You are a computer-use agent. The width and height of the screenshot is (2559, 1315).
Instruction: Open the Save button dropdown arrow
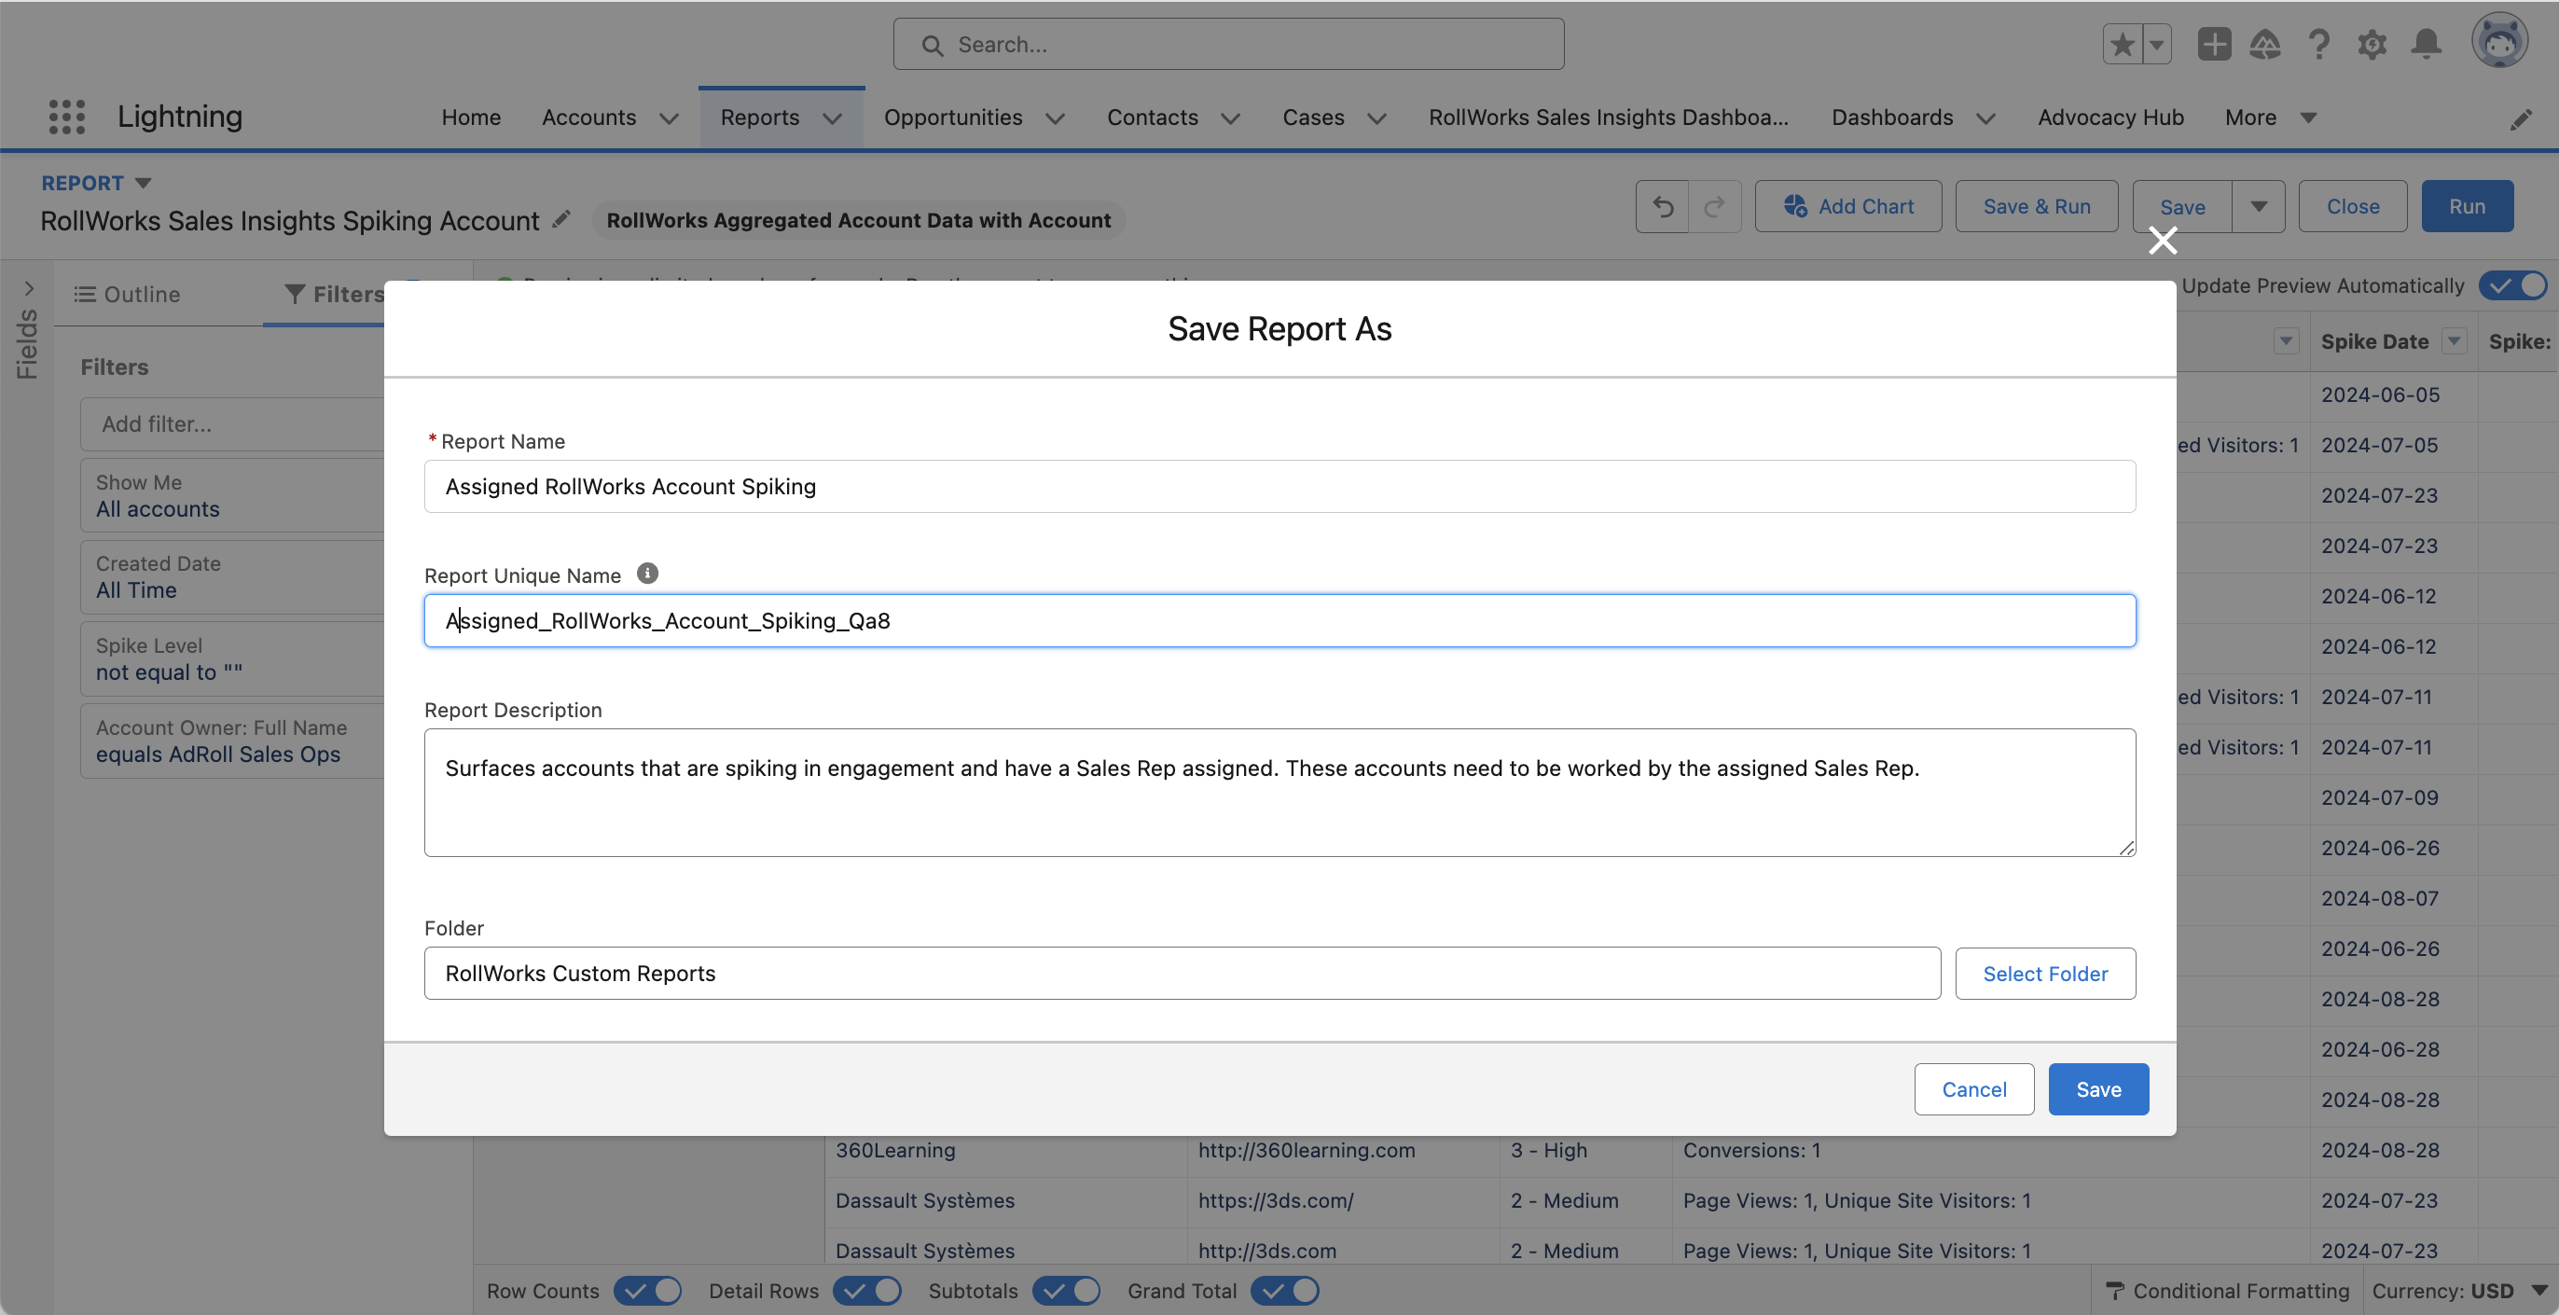[x=2258, y=207]
